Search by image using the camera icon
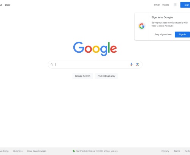This screenshot has height=155, width=190. [138, 64]
